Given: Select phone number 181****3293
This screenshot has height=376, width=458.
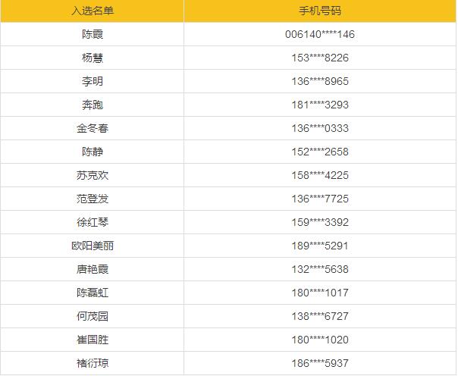Looking at the screenshot, I should pyautogui.click(x=319, y=105).
